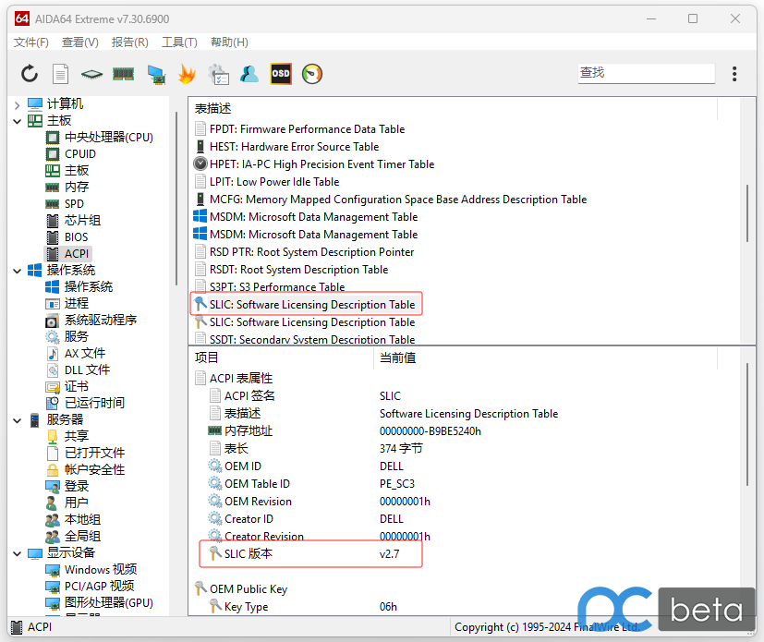
Task: Select 中央处理器(CPU) in the tree
Action: 100,138
